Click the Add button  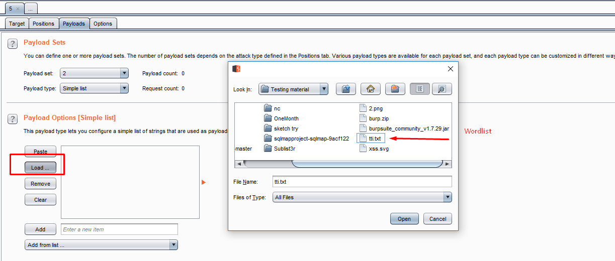pyautogui.click(x=40, y=229)
